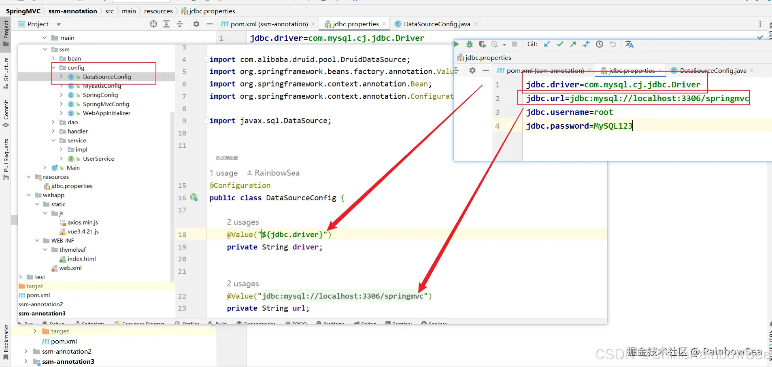Switch to pom.xml (ssm-annotation) tab

click(x=269, y=24)
